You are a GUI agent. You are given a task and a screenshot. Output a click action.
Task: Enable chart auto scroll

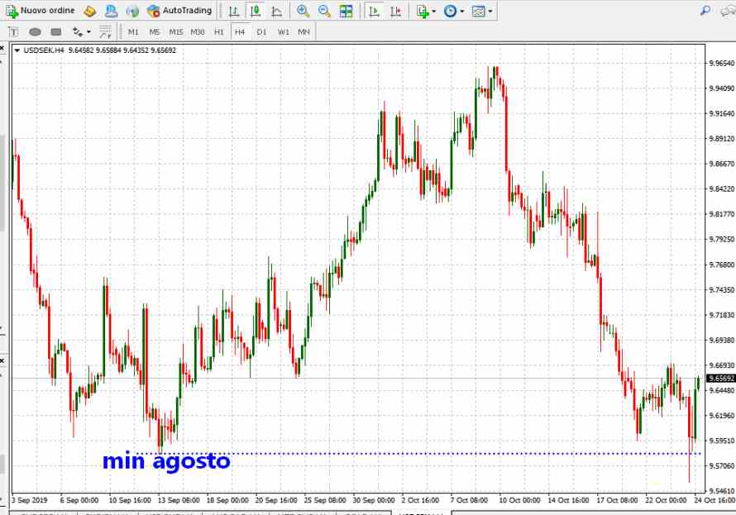coord(375,11)
